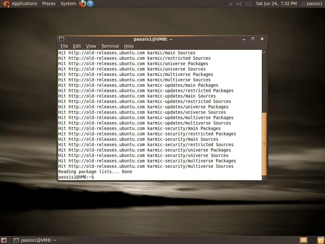Click the 'passis1@VM8: ~' window title text
325x244 pixels.
153,39
